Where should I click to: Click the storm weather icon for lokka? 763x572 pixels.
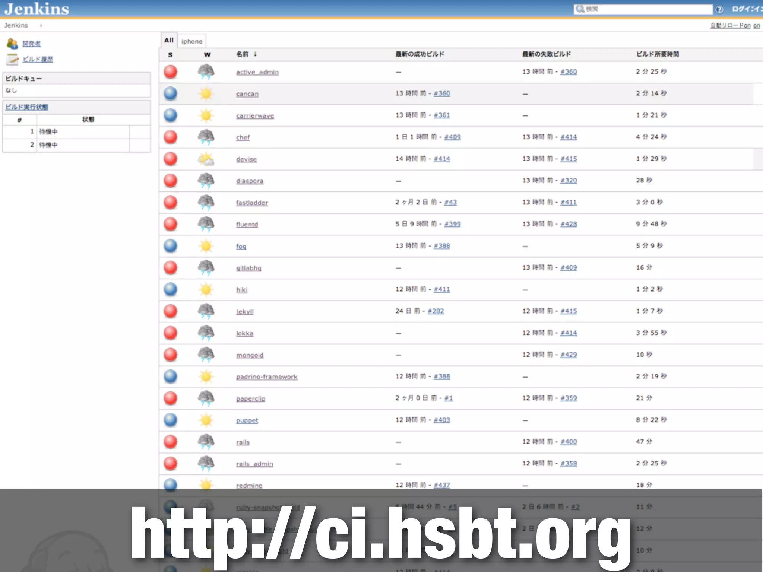pos(206,333)
